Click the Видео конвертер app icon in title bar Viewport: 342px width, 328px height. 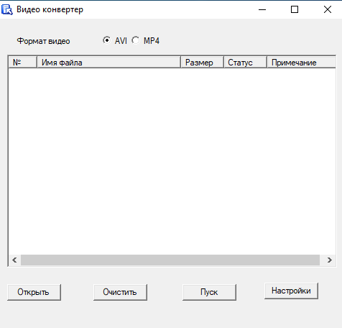click(7, 9)
